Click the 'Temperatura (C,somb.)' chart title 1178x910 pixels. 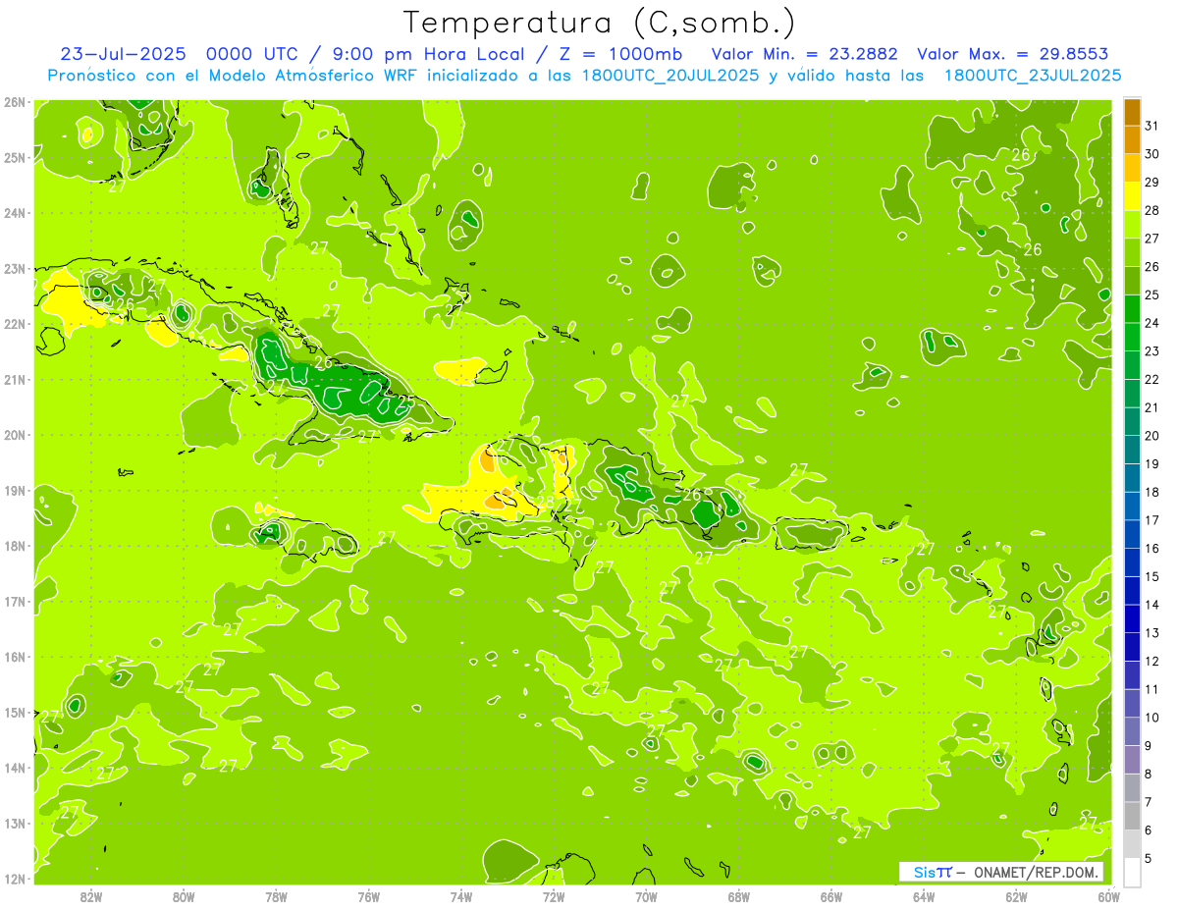click(600, 23)
